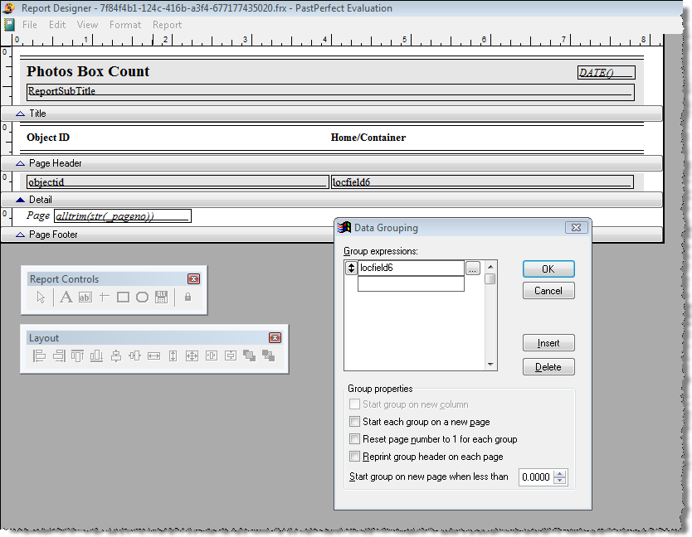Click the Align Left Sides icon in Layout
Viewport: 692px width, 537px height.
pos(38,356)
